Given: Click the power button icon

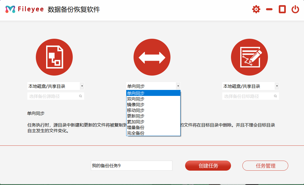Looking at the screenshot, I should pos(296,9).
